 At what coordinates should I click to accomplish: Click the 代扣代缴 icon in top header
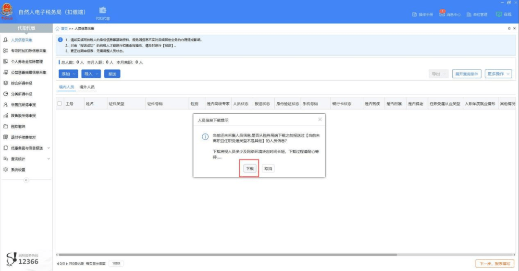tap(102, 11)
